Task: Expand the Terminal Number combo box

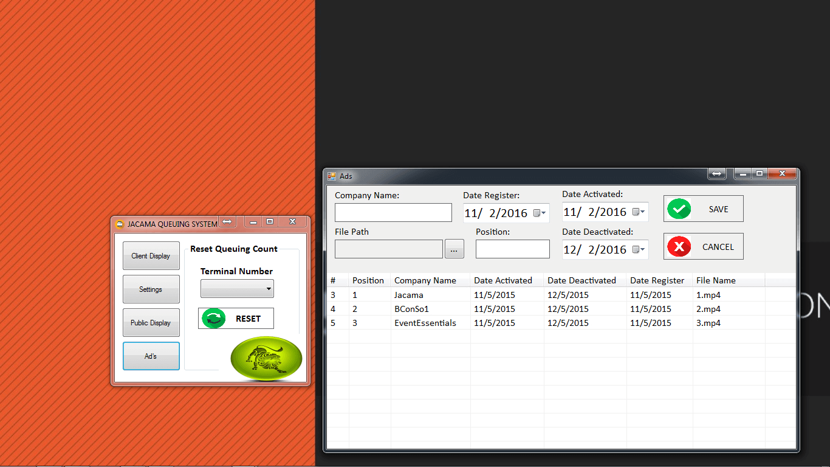Action: pyautogui.click(x=269, y=289)
